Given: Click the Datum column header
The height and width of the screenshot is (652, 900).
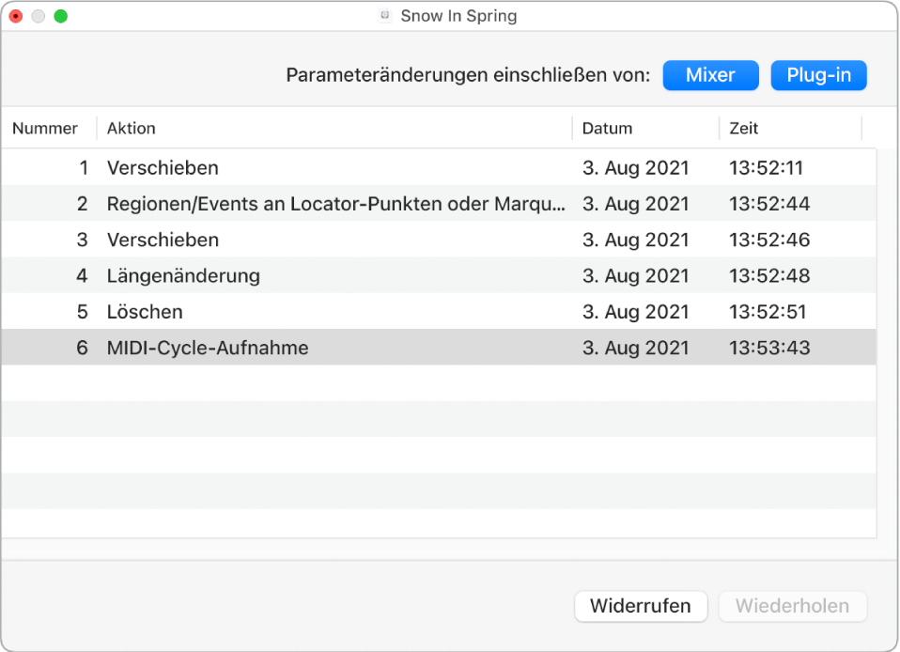Looking at the screenshot, I should (607, 129).
